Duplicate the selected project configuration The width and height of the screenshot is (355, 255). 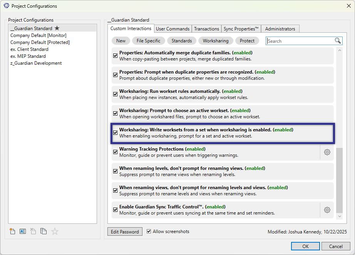44,231
